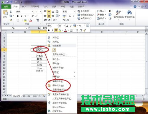Toggle middle vertical alignment in the ribbon
Image resolution: width=148 pixels, height=114 pixels.
click(x=49, y=12)
